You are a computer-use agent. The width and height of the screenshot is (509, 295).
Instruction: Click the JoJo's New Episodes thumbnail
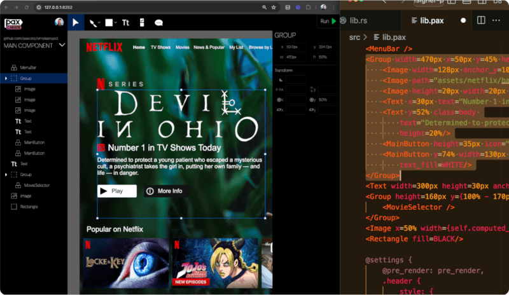pyautogui.click(x=215, y=263)
